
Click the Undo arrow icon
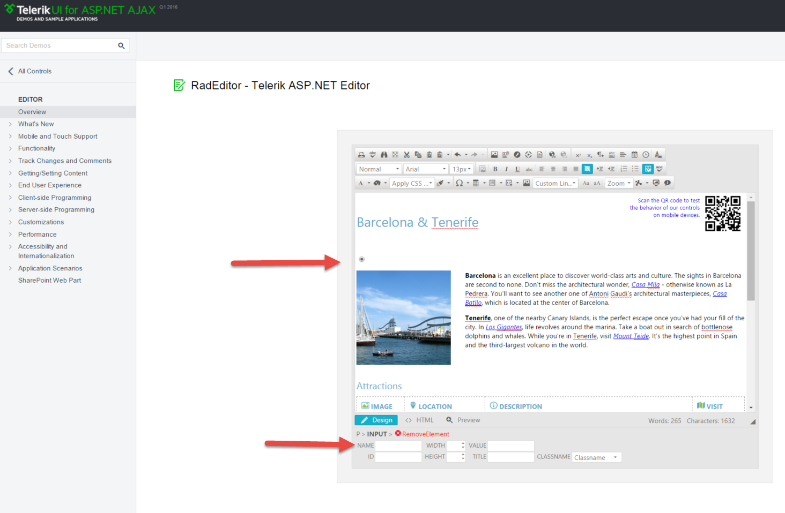pos(457,155)
